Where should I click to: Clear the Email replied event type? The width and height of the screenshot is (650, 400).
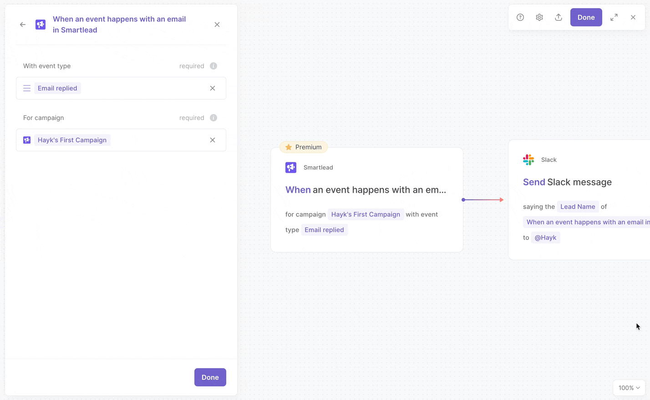pyautogui.click(x=213, y=88)
